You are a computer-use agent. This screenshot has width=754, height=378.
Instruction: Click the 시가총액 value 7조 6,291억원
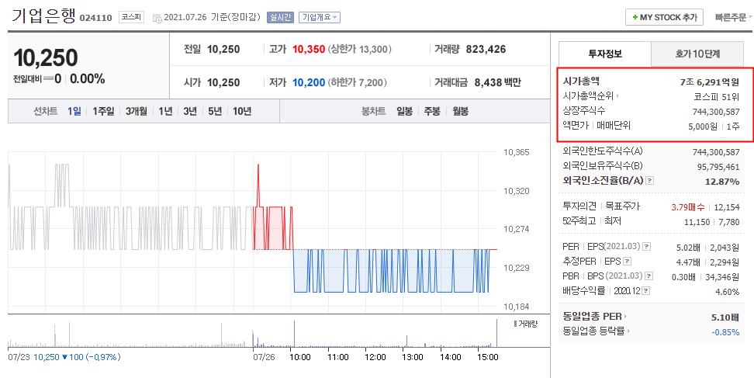710,82
